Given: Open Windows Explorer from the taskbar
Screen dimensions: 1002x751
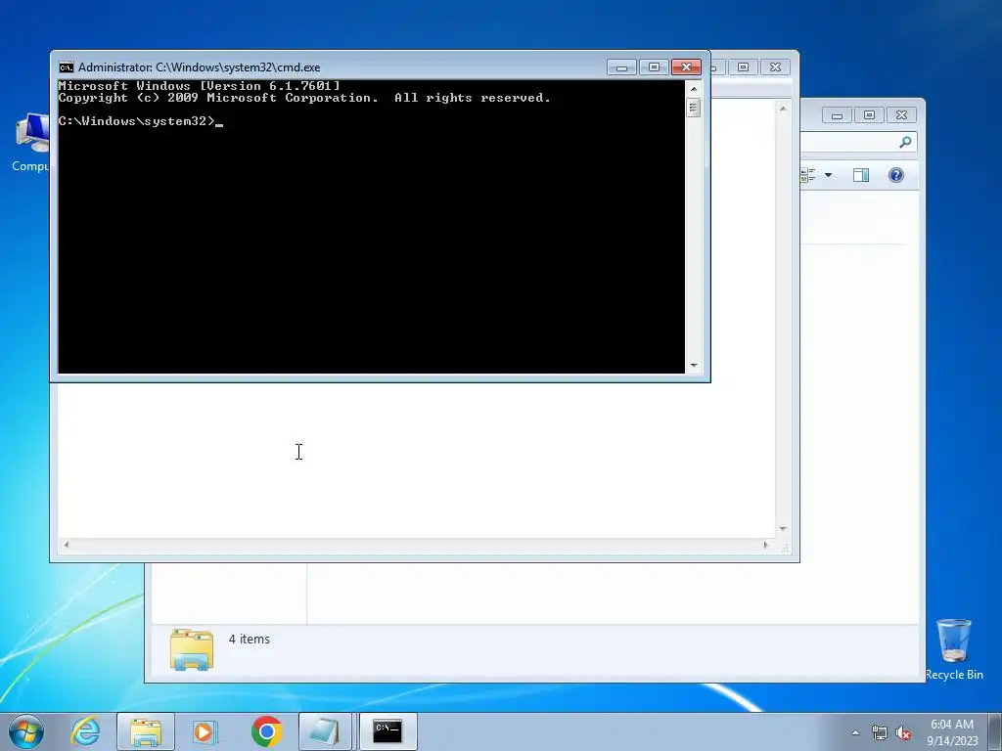Looking at the screenshot, I should 146,731.
